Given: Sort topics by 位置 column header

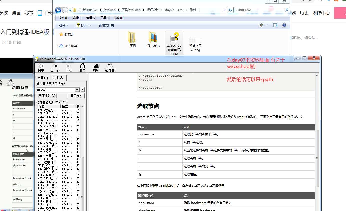Looking at the screenshot, I should click(68, 106).
